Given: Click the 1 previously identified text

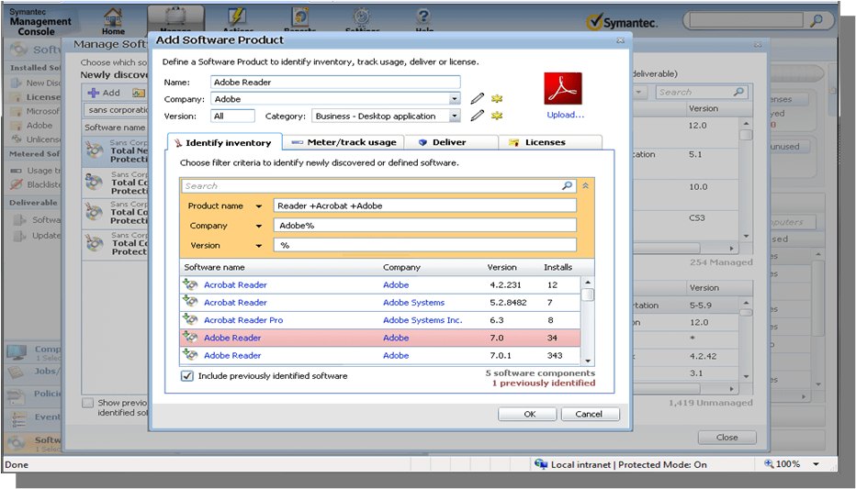Looking at the screenshot, I should (x=544, y=383).
